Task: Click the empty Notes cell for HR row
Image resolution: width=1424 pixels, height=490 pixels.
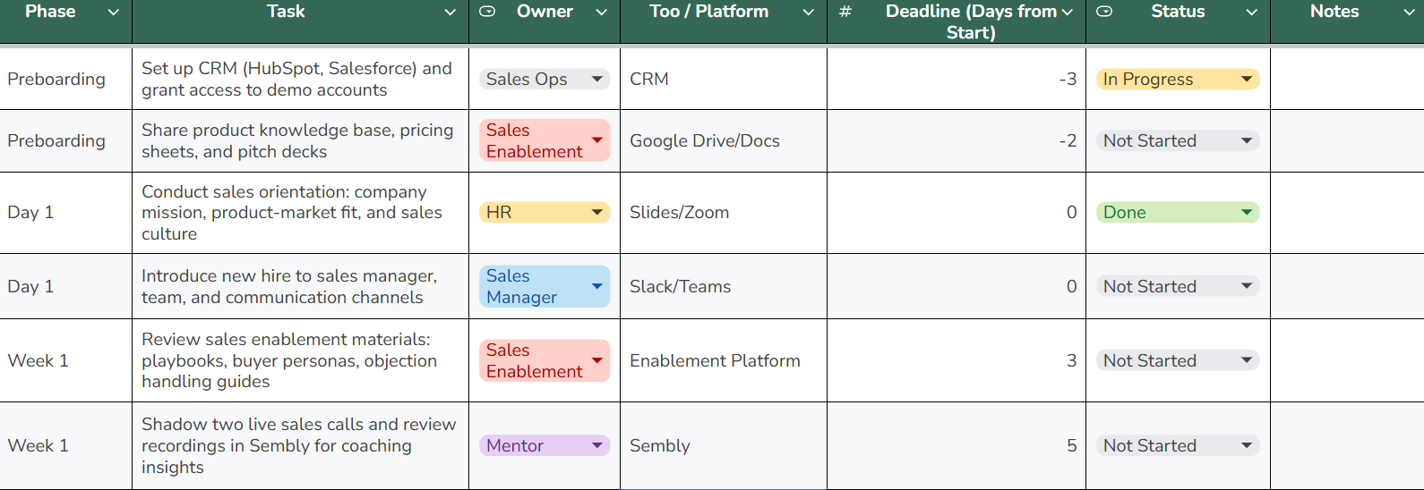Action: [x=1346, y=212]
